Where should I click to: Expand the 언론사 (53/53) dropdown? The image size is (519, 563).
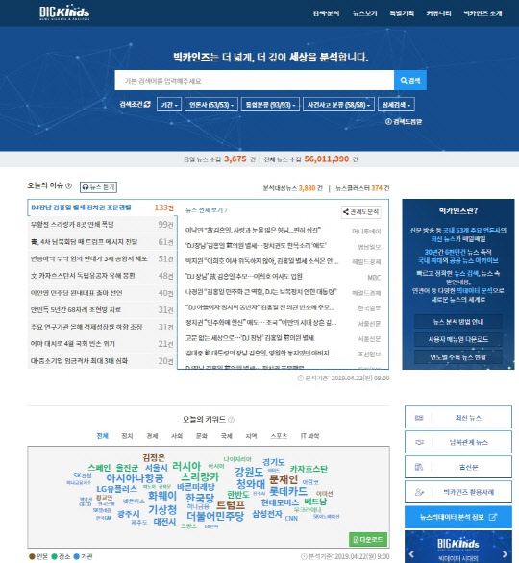pyautogui.click(x=211, y=105)
